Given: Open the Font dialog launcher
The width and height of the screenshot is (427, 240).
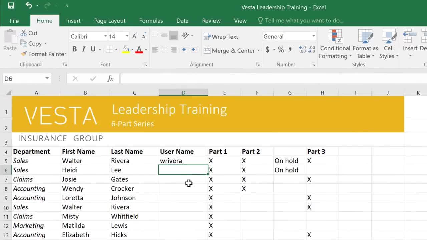Looking at the screenshot, I should 145,64.
